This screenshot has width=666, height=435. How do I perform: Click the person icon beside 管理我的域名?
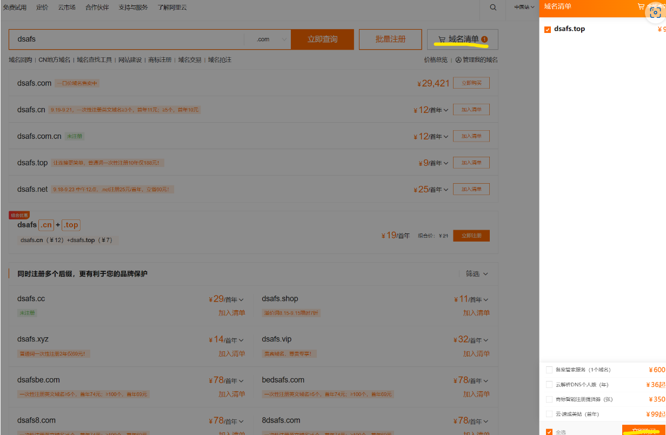pos(458,60)
